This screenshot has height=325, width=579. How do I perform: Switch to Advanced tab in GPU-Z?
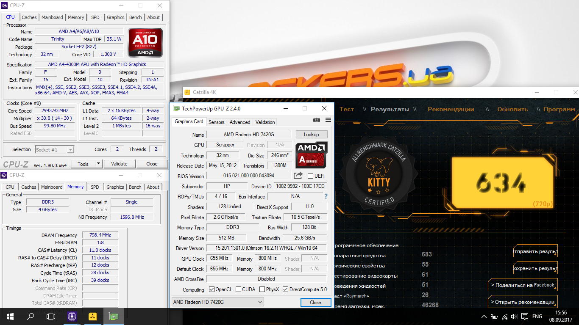240,122
